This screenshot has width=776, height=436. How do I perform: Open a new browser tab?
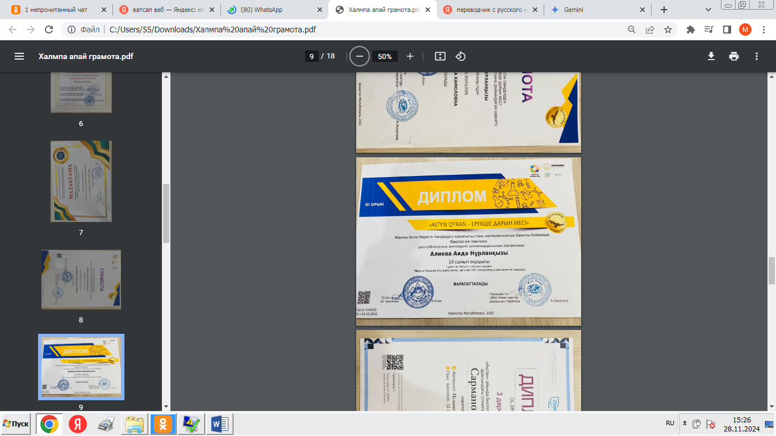pyautogui.click(x=664, y=10)
